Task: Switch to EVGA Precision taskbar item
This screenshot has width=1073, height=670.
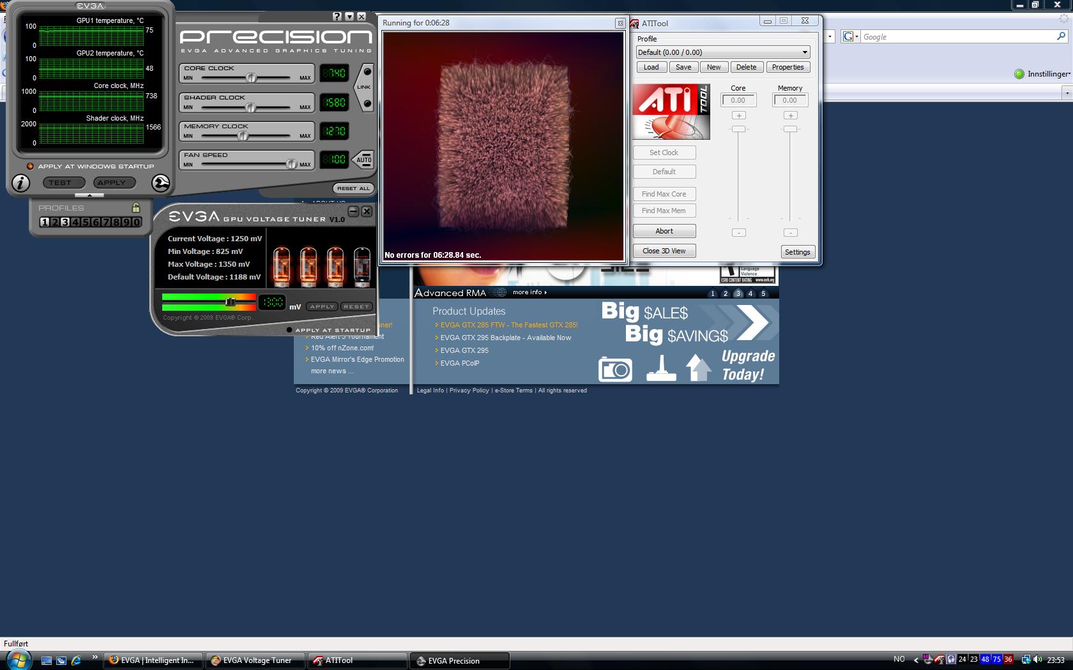Action: pyautogui.click(x=460, y=660)
